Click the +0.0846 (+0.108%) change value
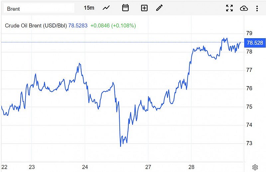Viewport: 266px width, 172px height. 113,26
